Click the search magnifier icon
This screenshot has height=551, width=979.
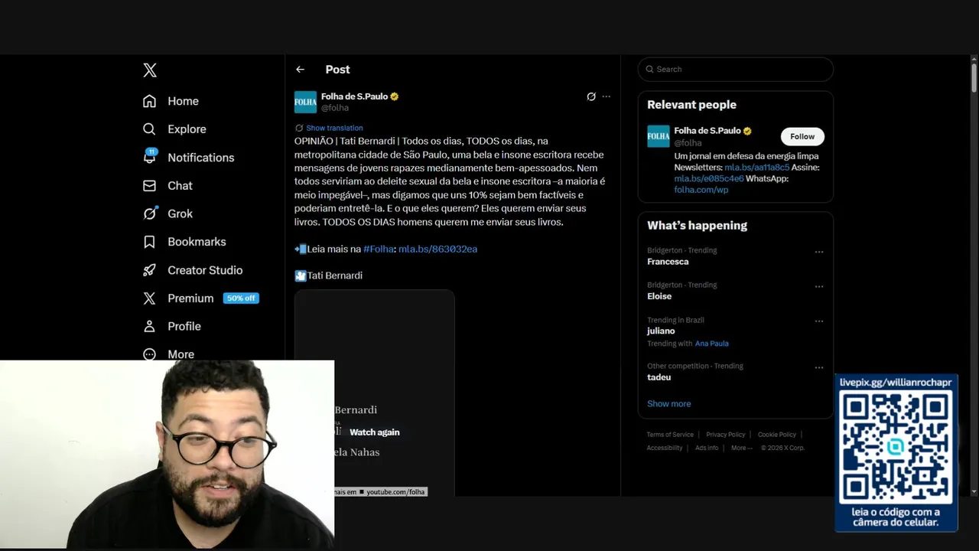click(x=650, y=69)
